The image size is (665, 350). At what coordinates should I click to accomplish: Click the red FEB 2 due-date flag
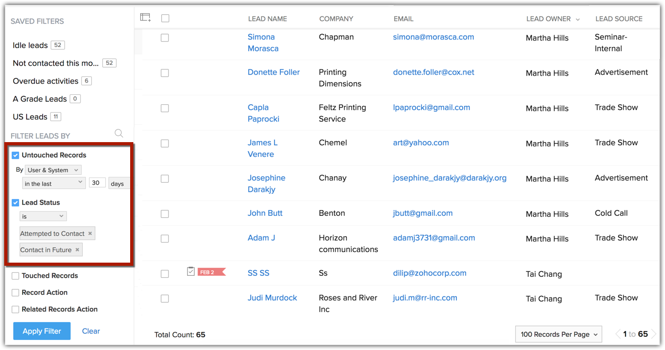[x=210, y=272]
